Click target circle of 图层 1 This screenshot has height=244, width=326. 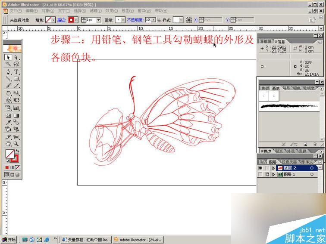312,174
